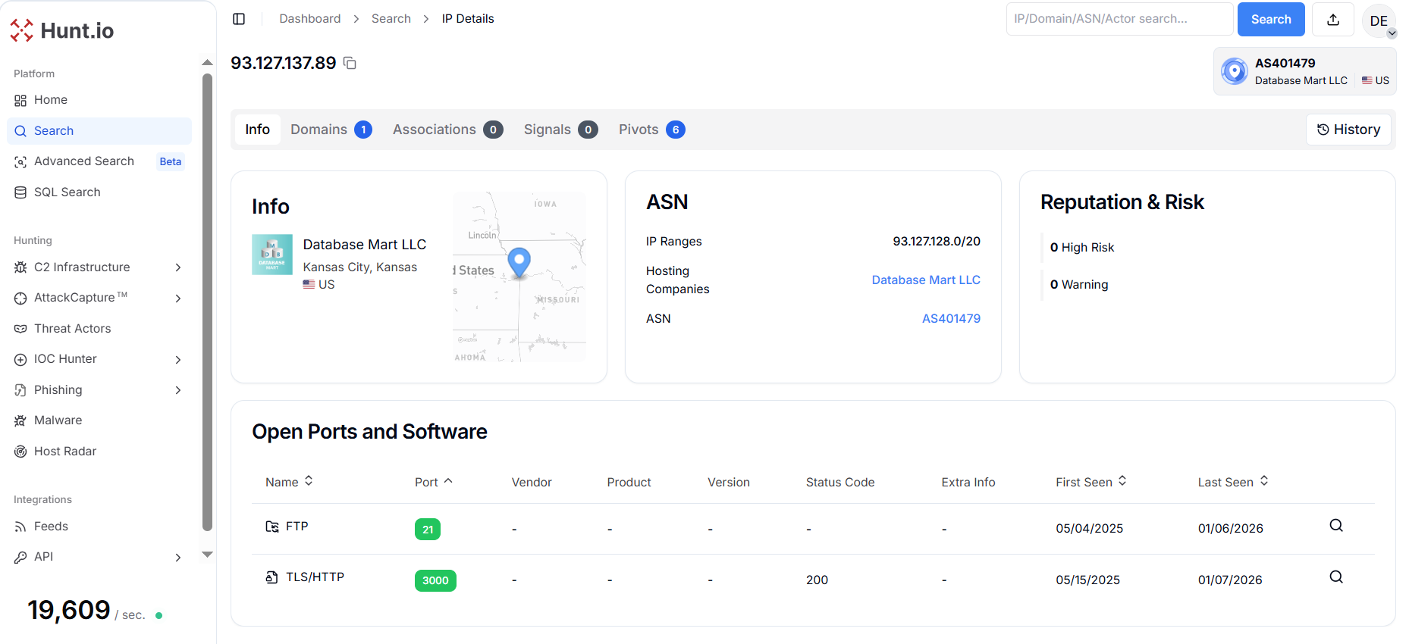Click the First Seen 05/04/2025 cell

[1089, 529]
